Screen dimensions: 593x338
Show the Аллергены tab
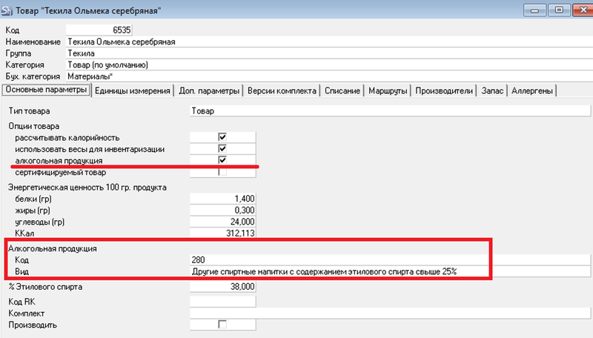coord(532,90)
